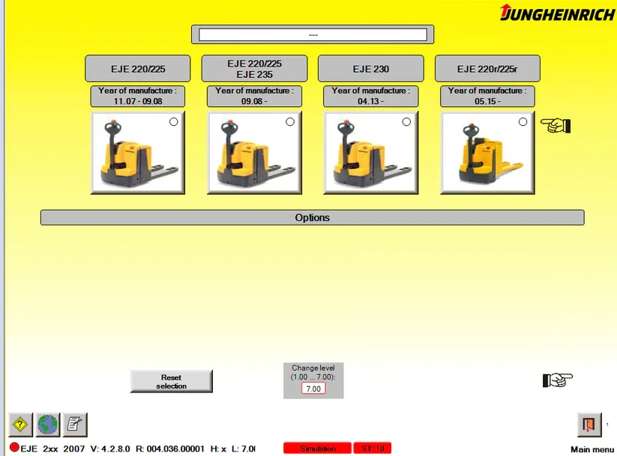Select the radio button for EJE 220r/225r
The width and height of the screenshot is (617, 456).
[x=523, y=121]
